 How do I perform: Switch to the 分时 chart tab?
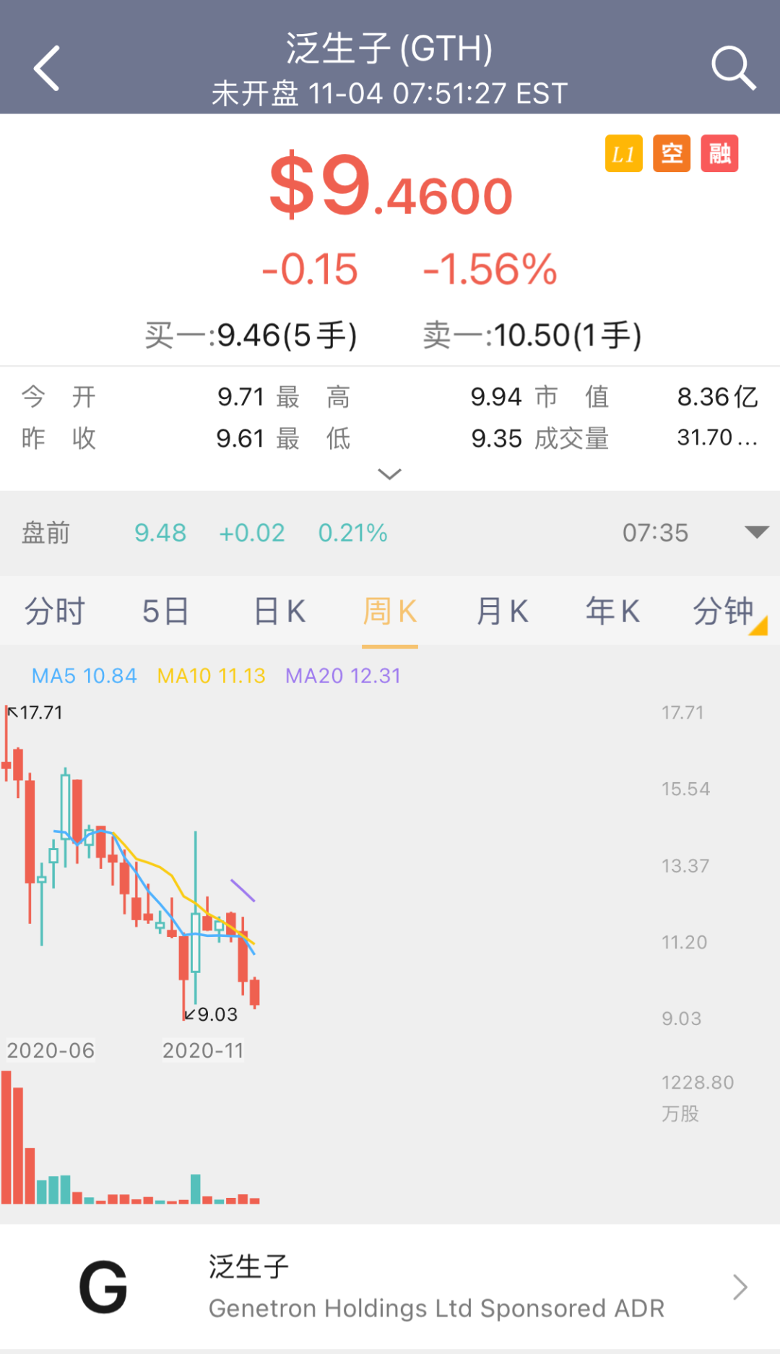point(55,611)
